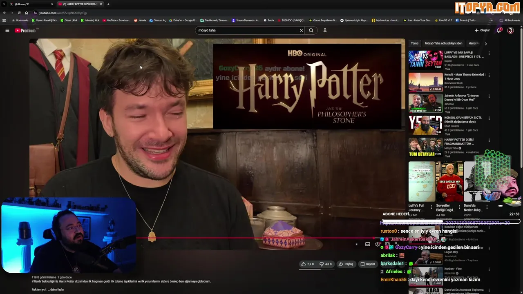Close the 'Home / X' browser tab
Viewport: 523px width, 294px height.
(52, 4)
